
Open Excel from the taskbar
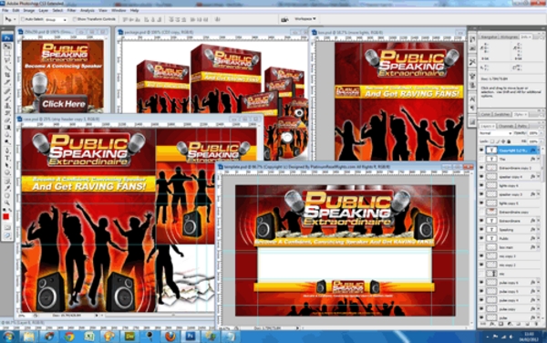click(89, 337)
